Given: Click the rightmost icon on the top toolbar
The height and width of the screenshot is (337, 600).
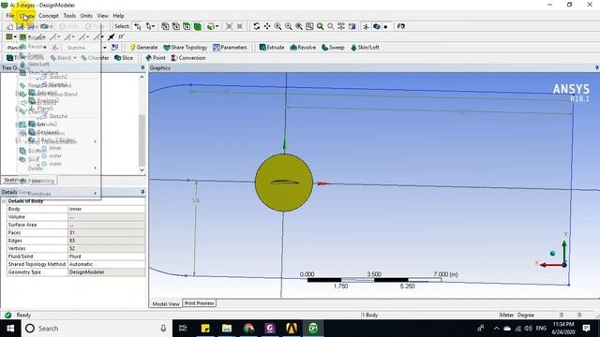Looking at the screenshot, I should click(x=400, y=26).
